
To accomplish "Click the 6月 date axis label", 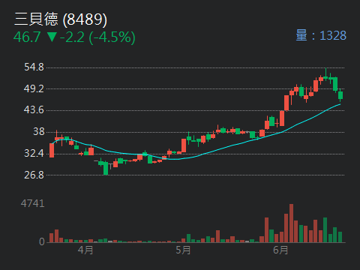I will [x=280, y=250].
